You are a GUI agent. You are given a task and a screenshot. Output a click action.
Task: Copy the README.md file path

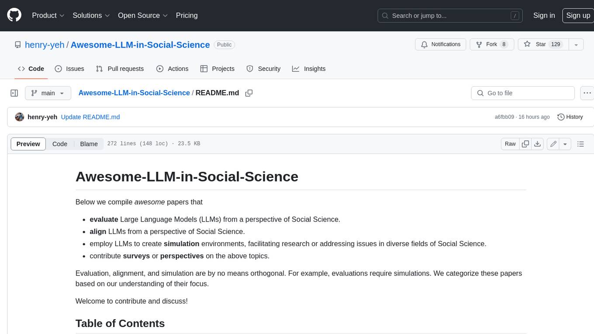[x=249, y=93]
